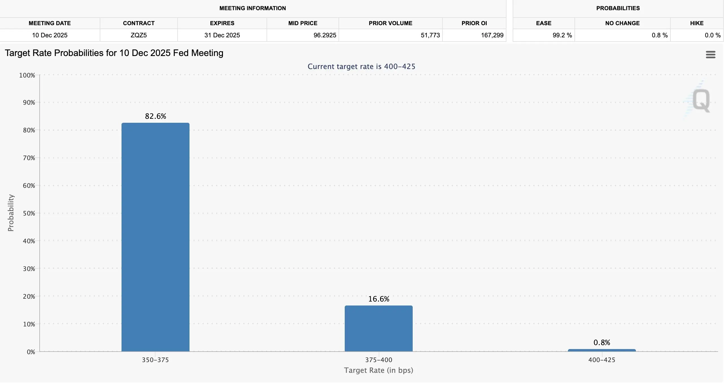This screenshot has height=383, width=724.
Task: Open the chart hamburger menu icon
Action: tap(710, 55)
